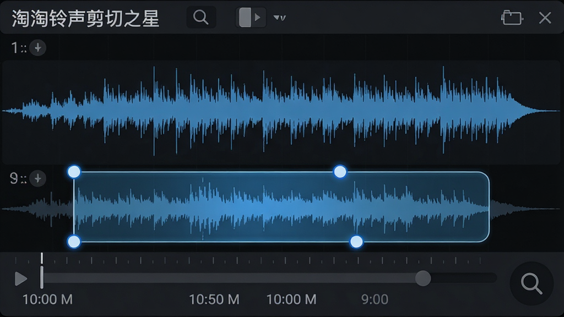This screenshot has height=317, width=564.
Task: Click the timeline ruler tick marks
Action: (x=248, y=260)
